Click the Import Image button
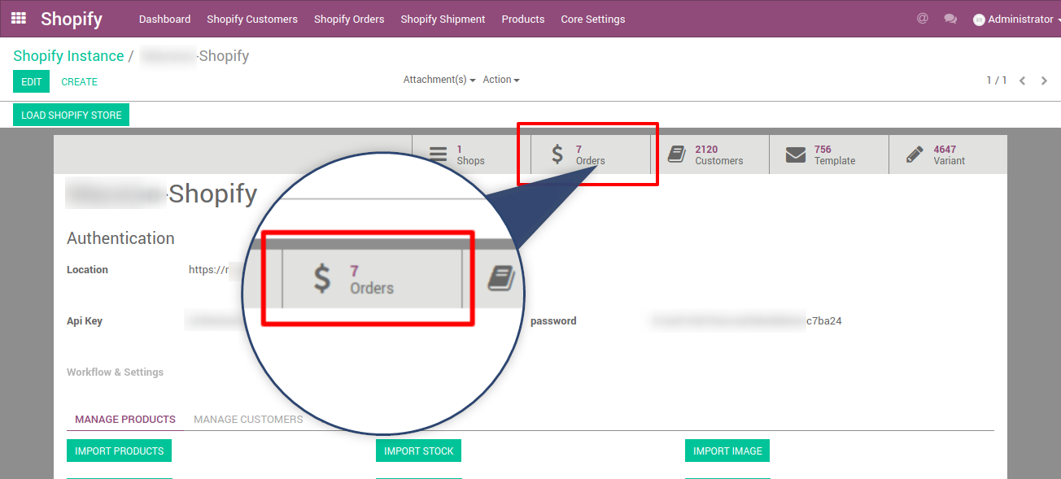Viewport: 1061px width, 479px height. tap(727, 451)
